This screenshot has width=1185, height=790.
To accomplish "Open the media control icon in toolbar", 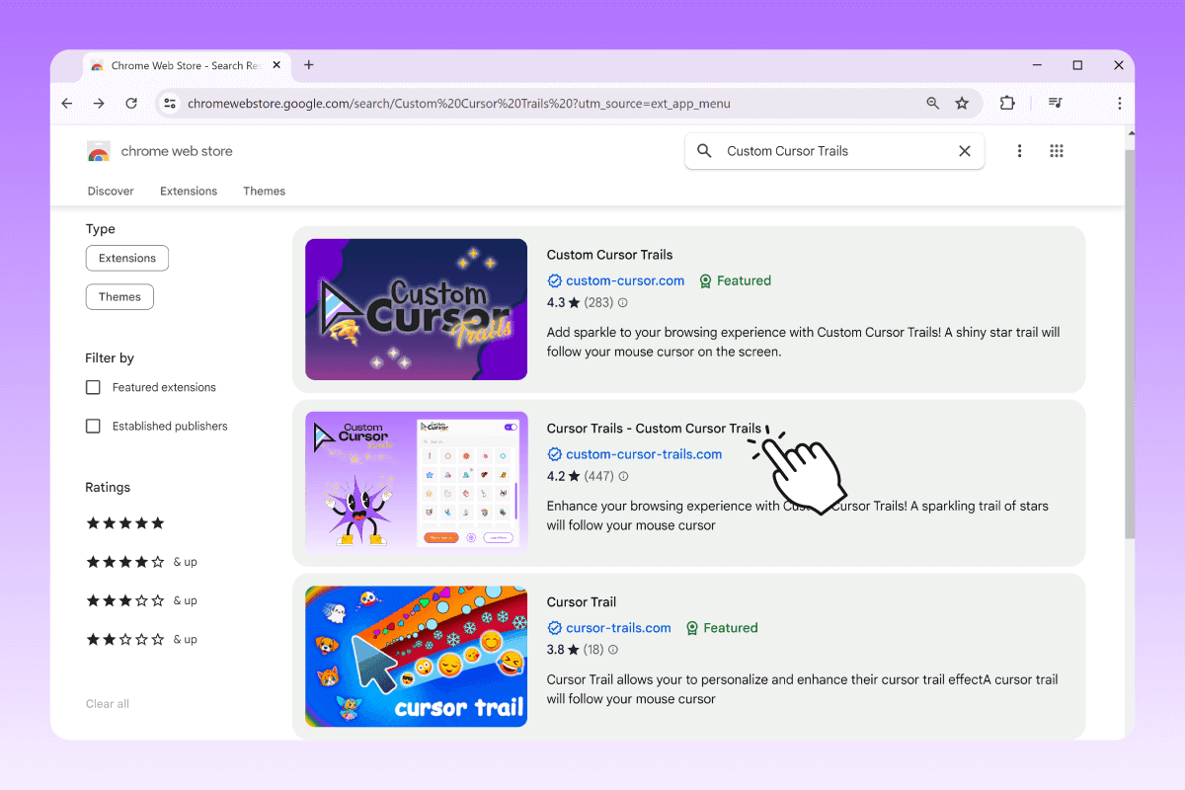I will 1055,103.
